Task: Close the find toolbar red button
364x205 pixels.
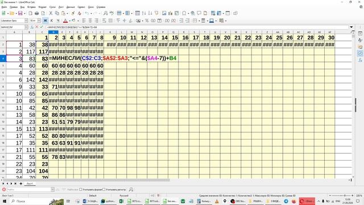Action: click(x=4, y=190)
